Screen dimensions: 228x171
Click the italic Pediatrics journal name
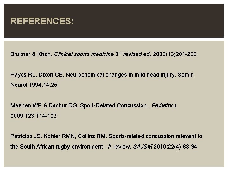[164, 105]
